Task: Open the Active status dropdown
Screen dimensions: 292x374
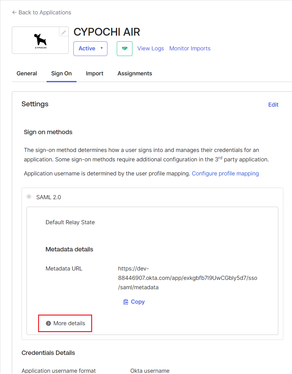Action: coord(90,49)
